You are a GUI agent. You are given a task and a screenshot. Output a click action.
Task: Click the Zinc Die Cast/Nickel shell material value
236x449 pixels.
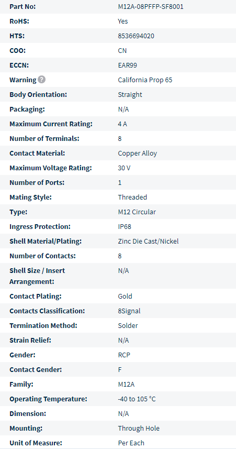[148, 241]
